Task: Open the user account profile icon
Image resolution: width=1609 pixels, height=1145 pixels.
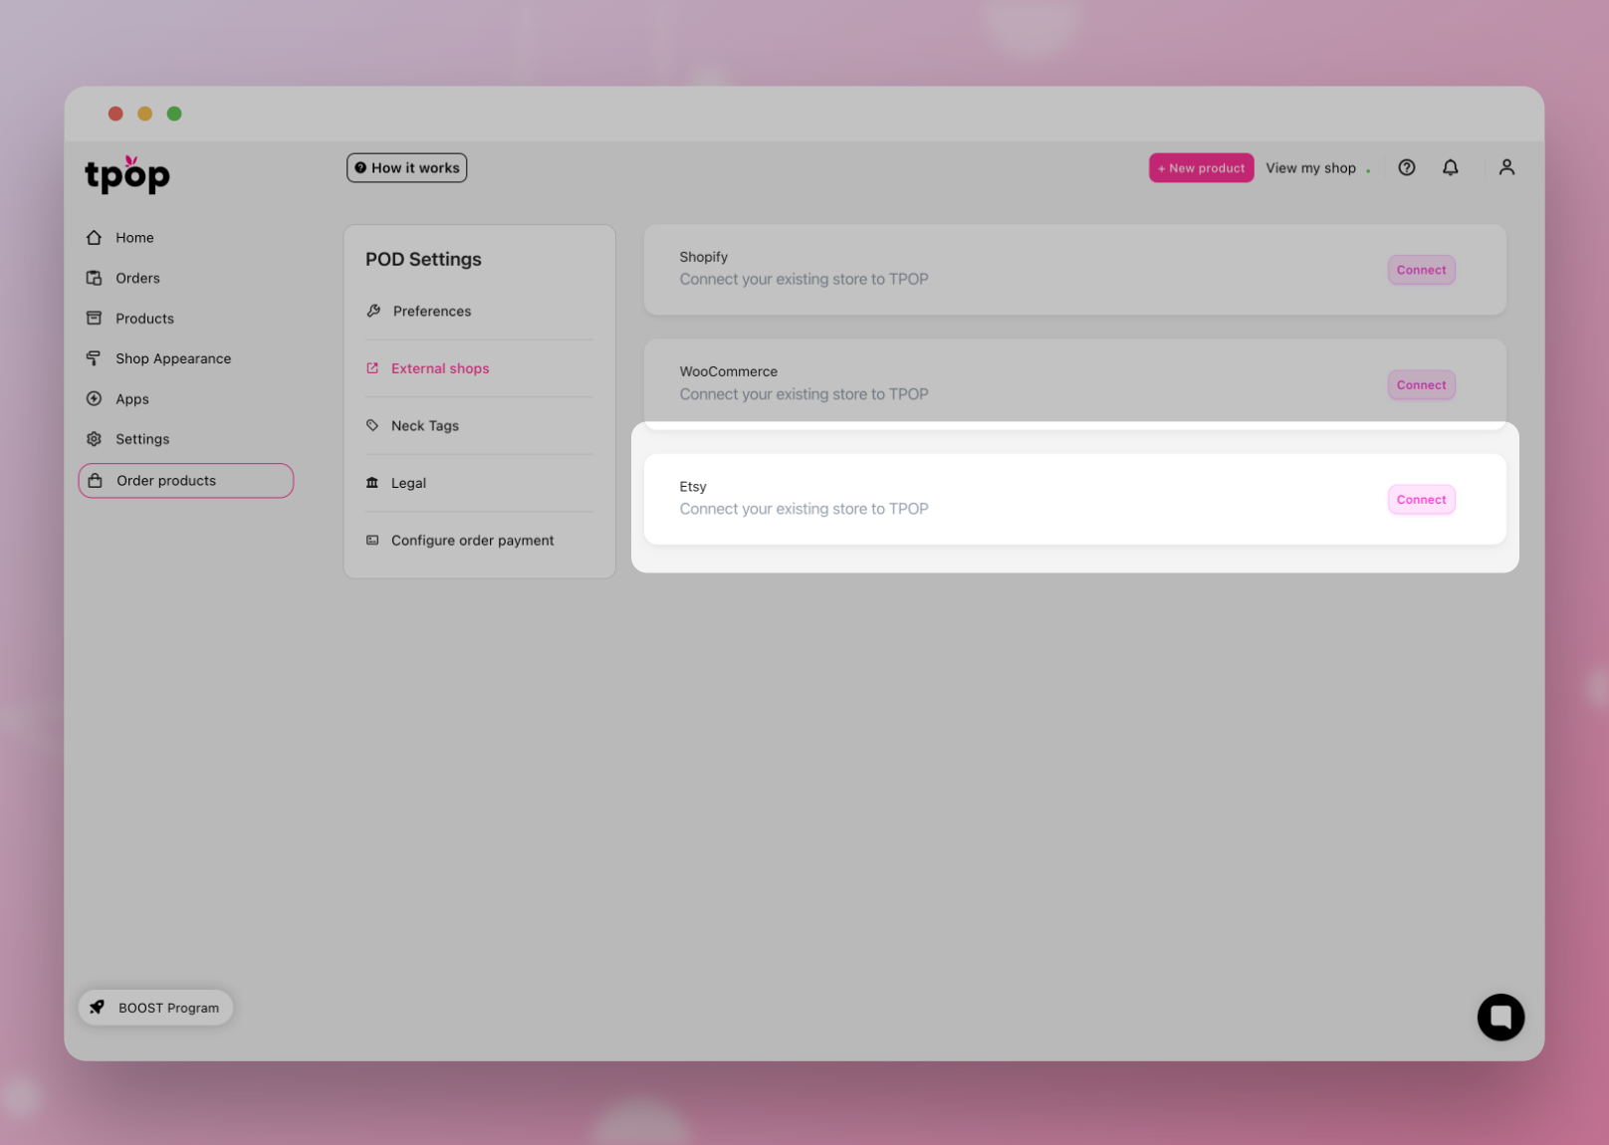Action: pos(1505,167)
